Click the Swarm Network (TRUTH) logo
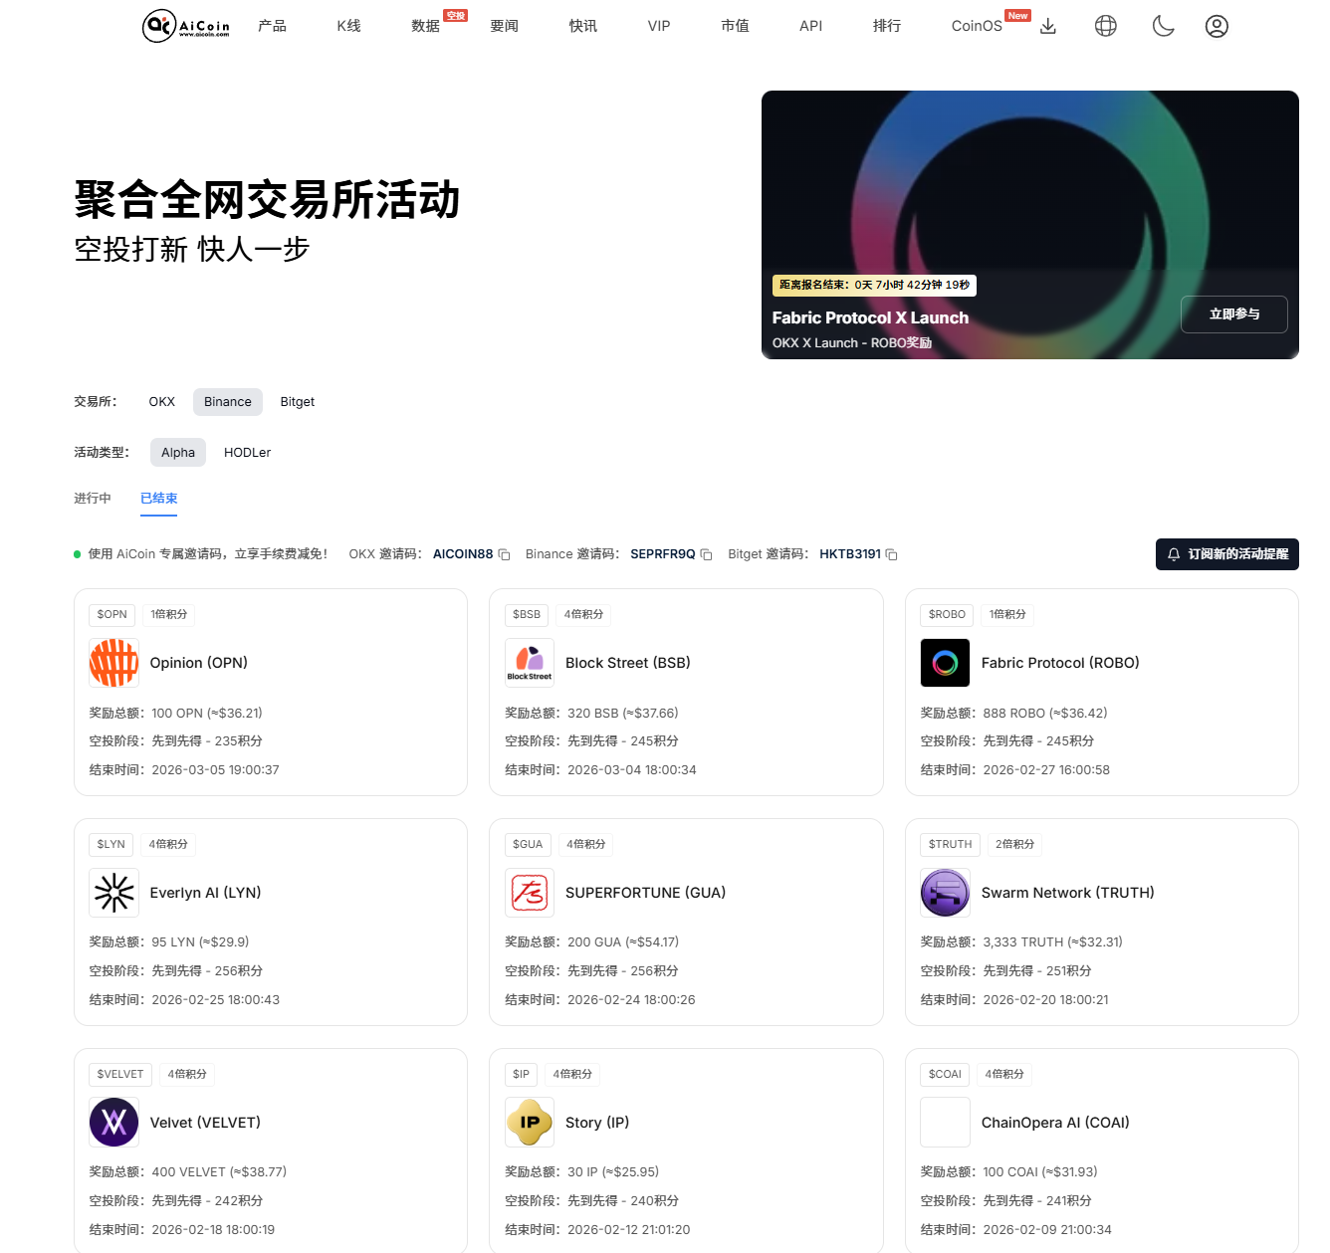The image size is (1330, 1253). 945,893
